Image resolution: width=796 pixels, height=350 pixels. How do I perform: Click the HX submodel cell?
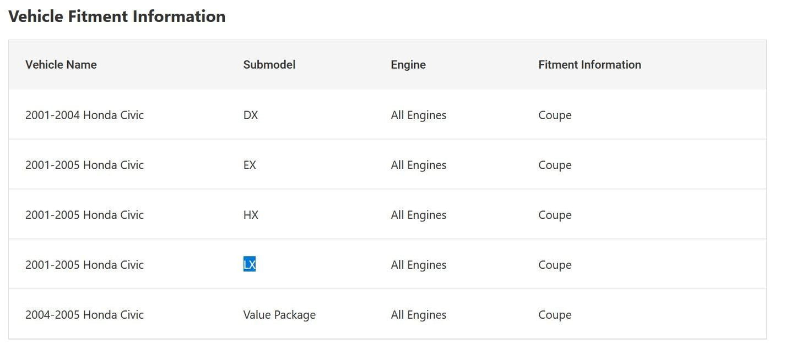(x=251, y=215)
